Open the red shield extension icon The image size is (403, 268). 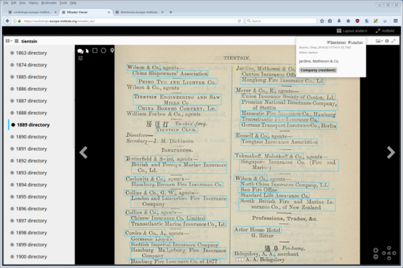358,21
